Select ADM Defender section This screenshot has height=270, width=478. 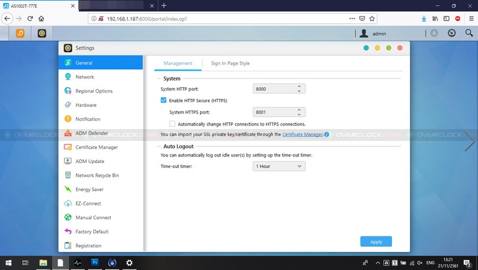pyautogui.click(x=100, y=133)
